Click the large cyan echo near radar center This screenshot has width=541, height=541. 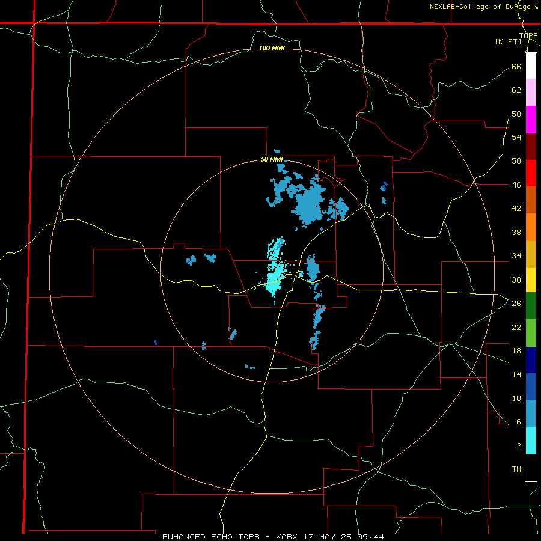pos(274,280)
